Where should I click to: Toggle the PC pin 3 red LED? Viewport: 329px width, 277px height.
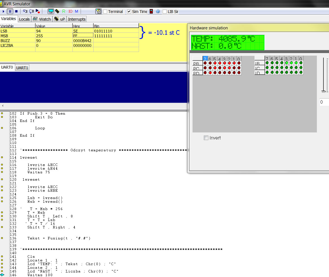click(224, 68)
